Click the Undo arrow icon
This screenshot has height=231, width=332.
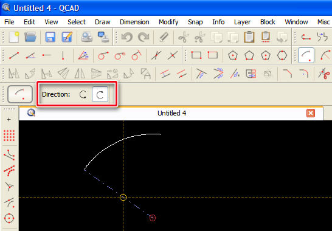click(127, 37)
